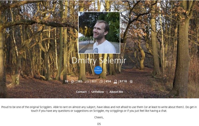The image size is (199, 126).
Task: Click the 321 count
Action: tap(94, 81)
